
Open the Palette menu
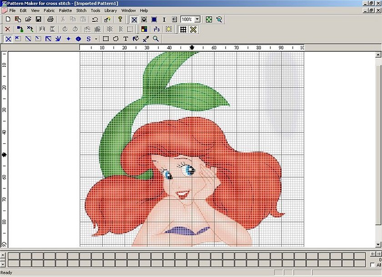(65, 10)
